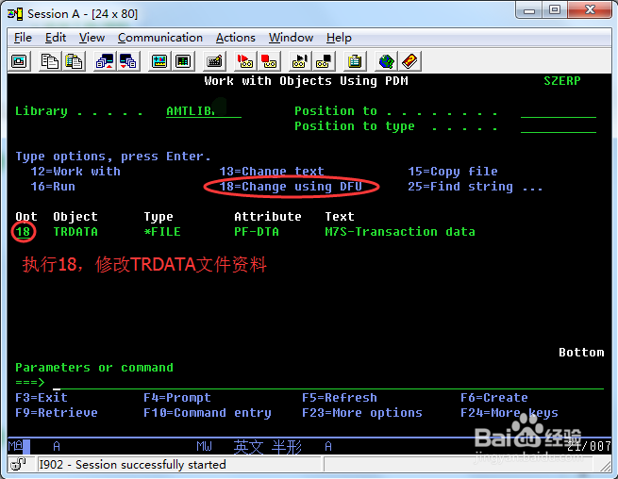Open the Window menu

291,38
